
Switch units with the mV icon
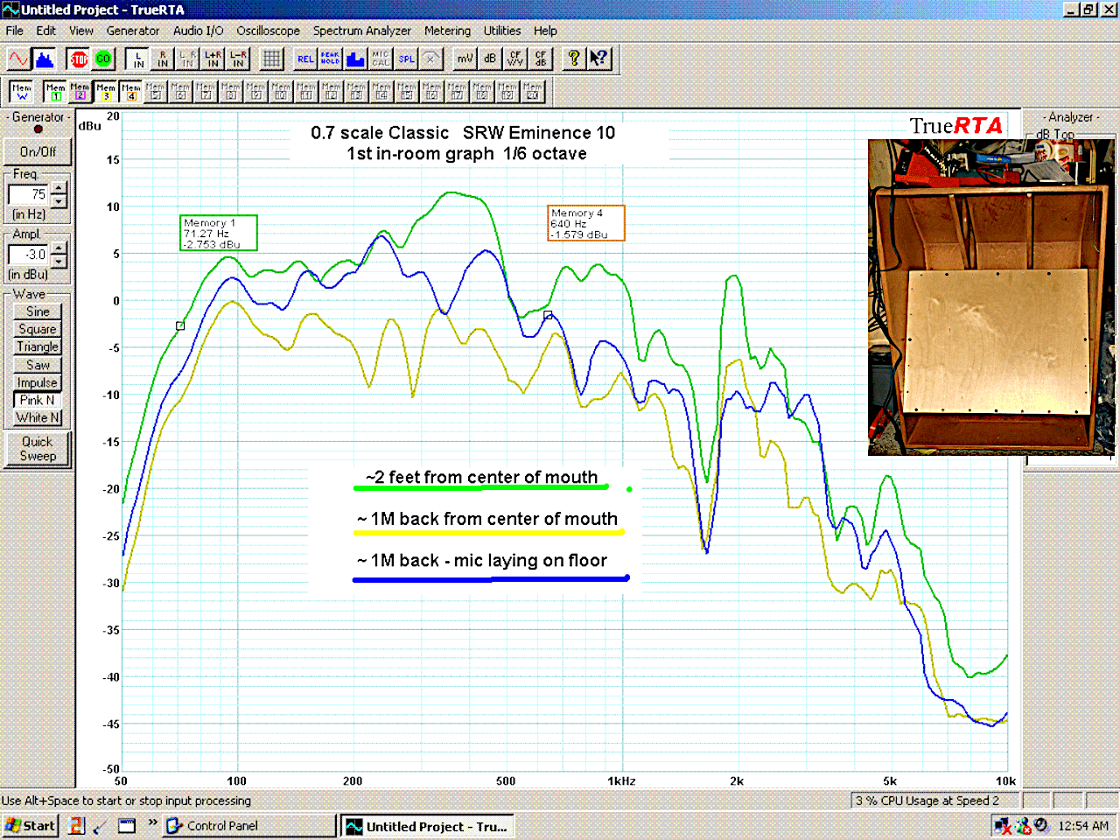pyautogui.click(x=465, y=59)
